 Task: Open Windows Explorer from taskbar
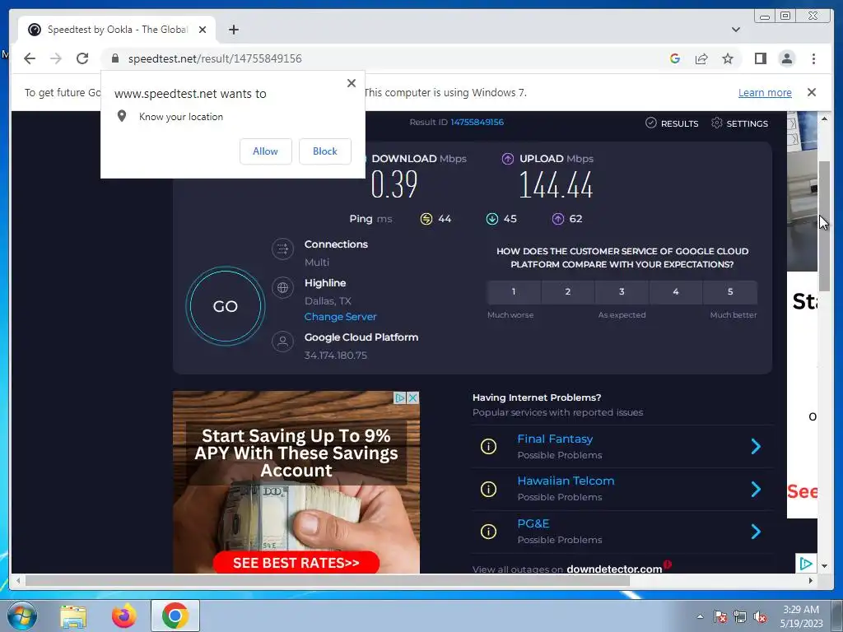click(x=73, y=616)
